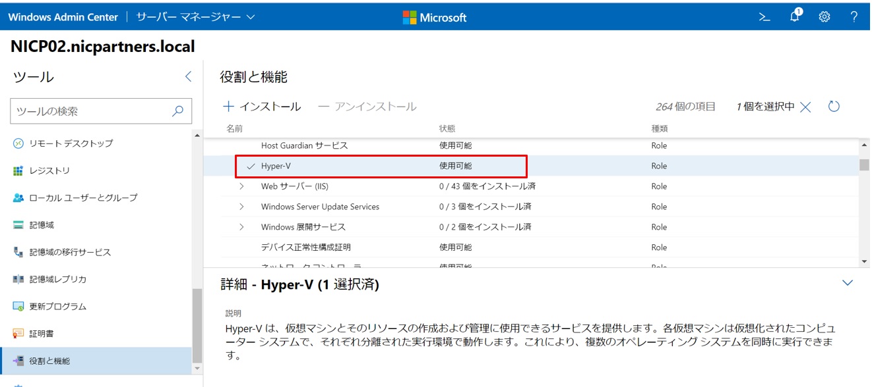
Task: Click the 役割と機能 icon in sidebar
Action: tap(18, 361)
